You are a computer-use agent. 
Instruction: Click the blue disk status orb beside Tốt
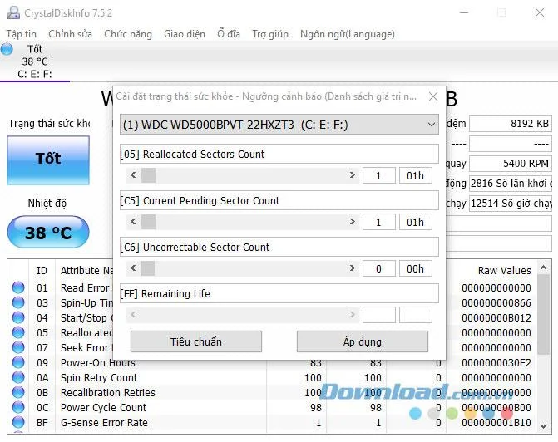7,49
